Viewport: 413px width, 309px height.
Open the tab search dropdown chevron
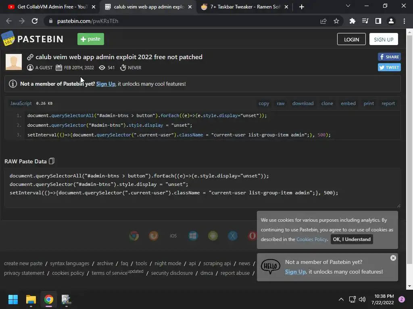pos(348,6)
